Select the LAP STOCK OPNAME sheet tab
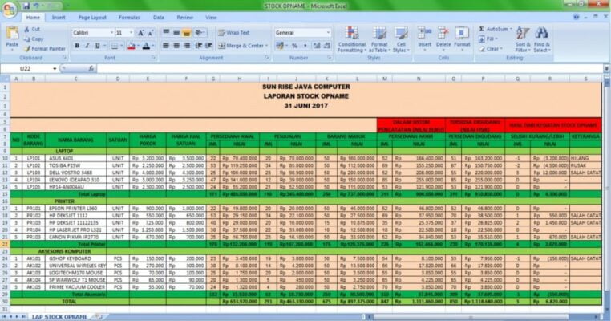 [59, 317]
